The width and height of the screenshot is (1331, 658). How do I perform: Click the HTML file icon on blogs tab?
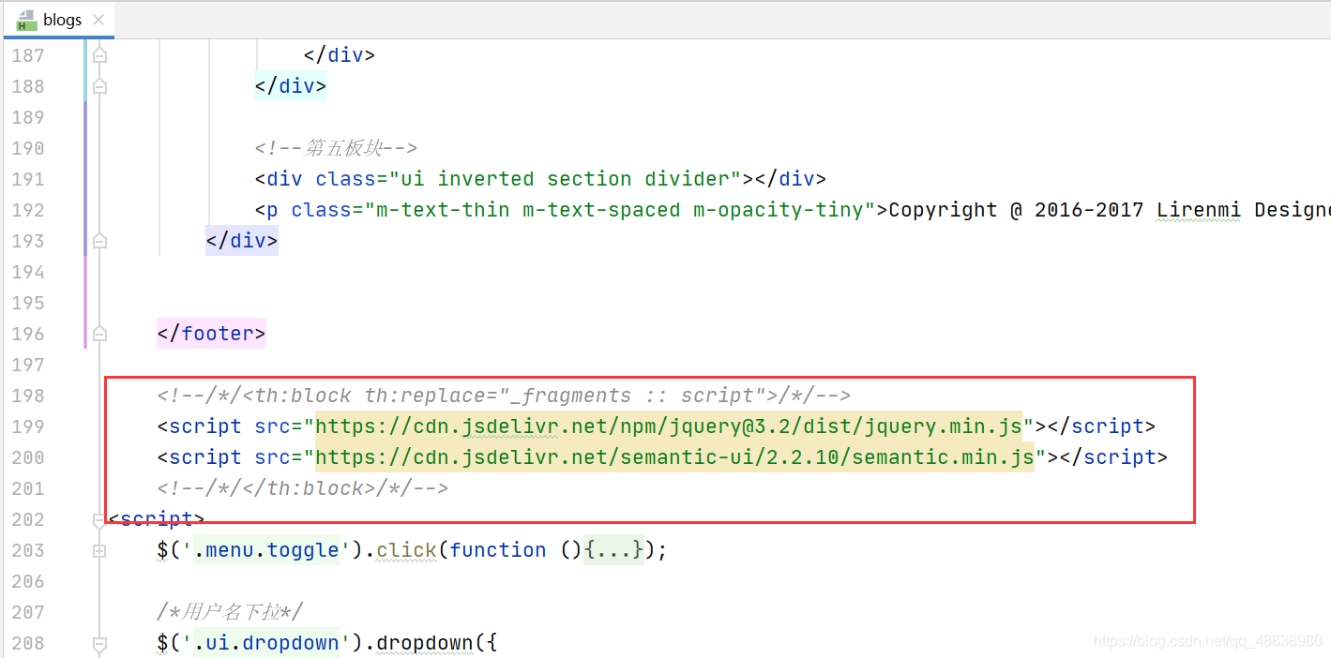[26, 20]
